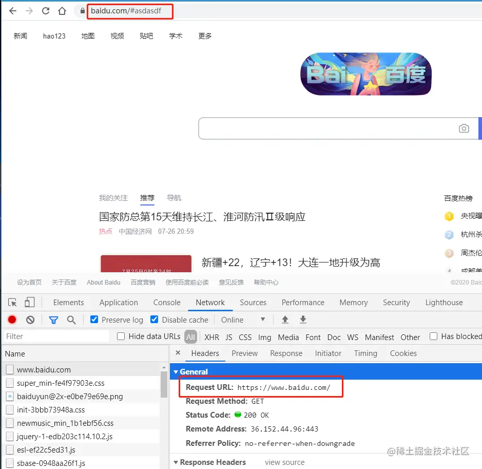Close the request details pane
The image size is (482, 469).
coord(178,353)
